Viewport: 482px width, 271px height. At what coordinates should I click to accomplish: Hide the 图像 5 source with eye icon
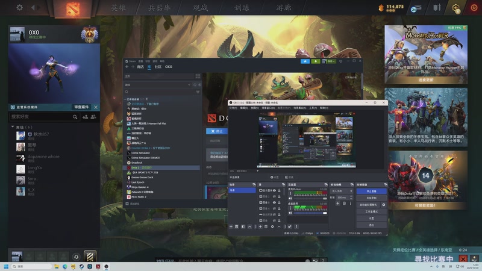tap(274, 202)
